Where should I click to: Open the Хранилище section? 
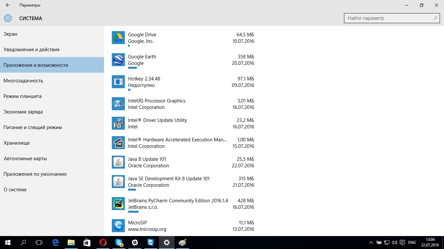(x=52, y=143)
